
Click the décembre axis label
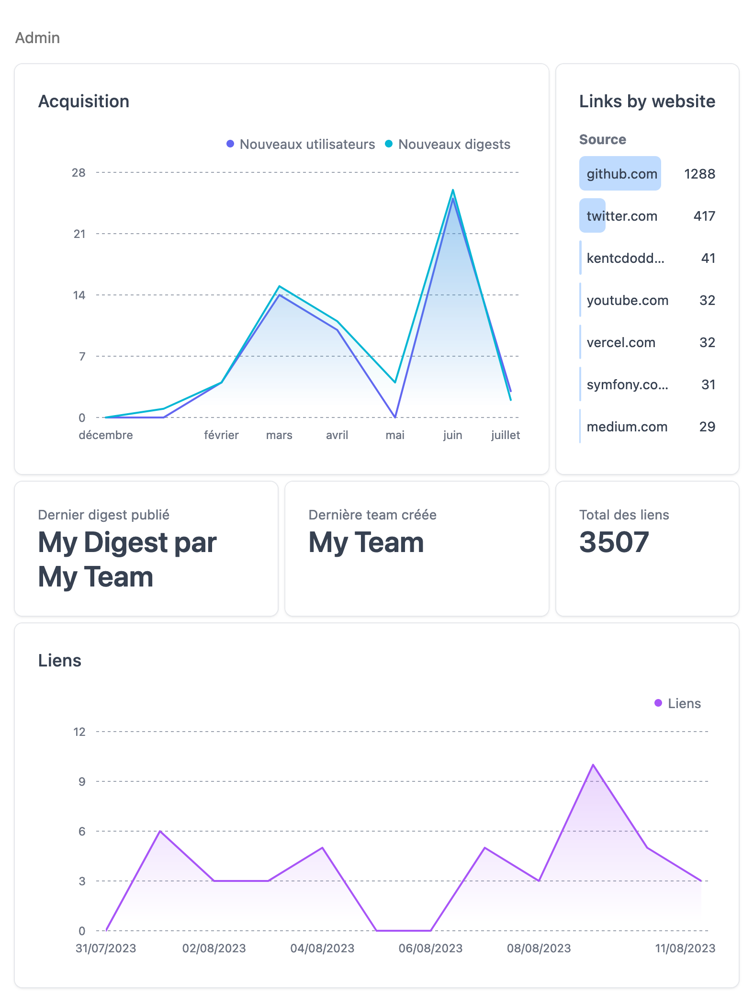click(106, 435)
